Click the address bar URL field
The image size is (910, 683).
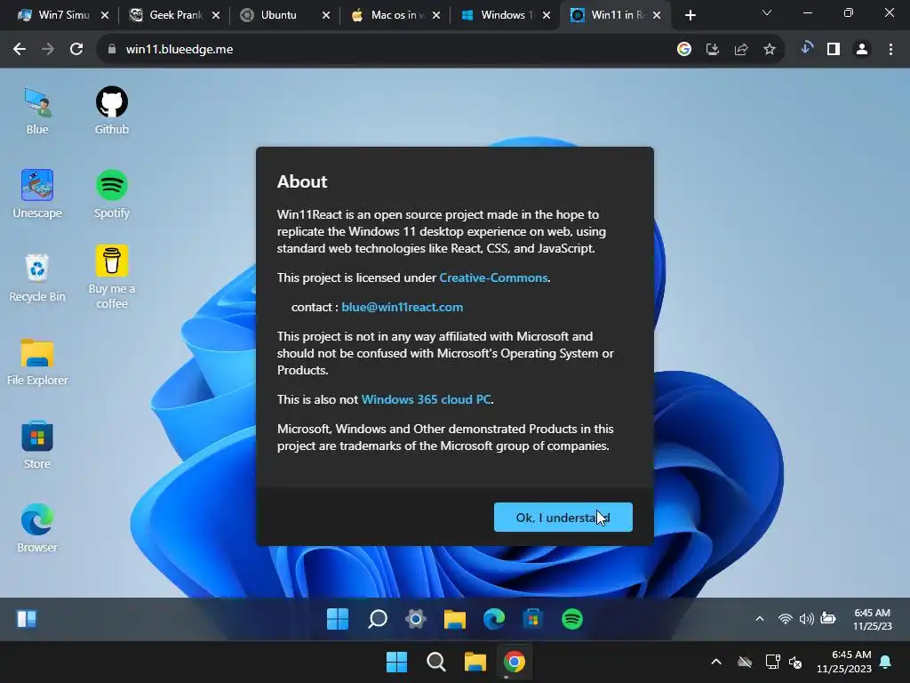click(x=383, y=50)
